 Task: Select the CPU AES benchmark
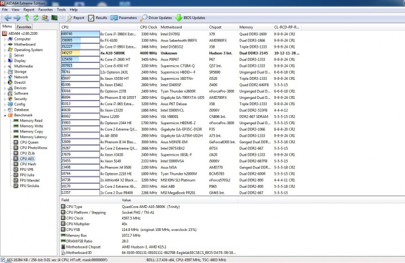point(24,158)
